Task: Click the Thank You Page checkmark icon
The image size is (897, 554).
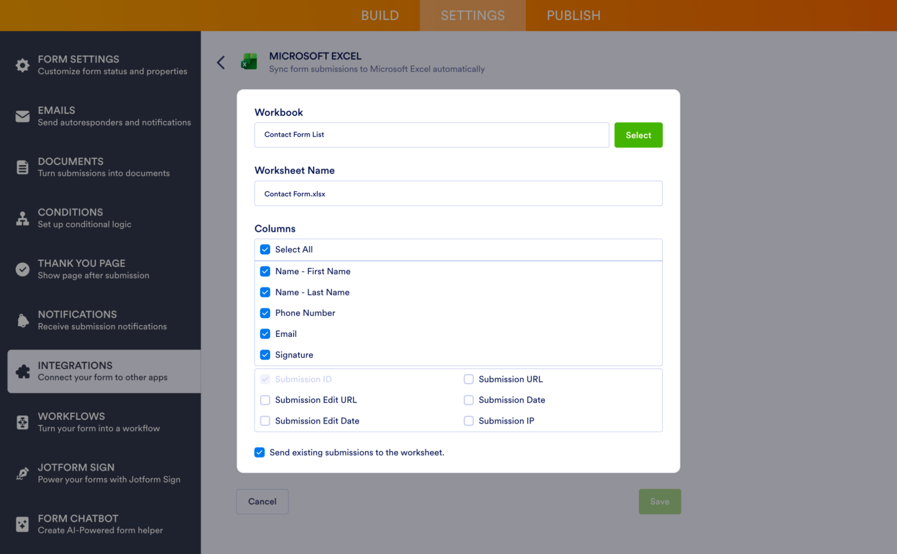Action: point(22,269)
